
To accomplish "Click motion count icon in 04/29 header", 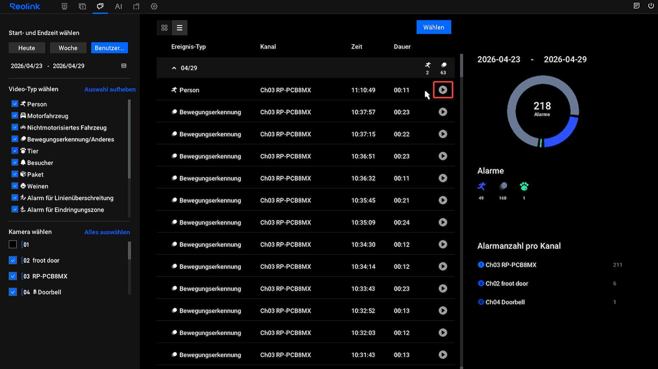I will [x=444, y=65].
